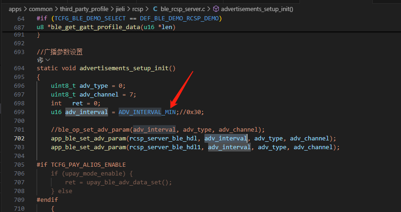This screenshot has width=401, height=212.
Task: Click TCFG_PAY_ALIOS_ENABLE macro on line 705
Action: pos(88,164)
